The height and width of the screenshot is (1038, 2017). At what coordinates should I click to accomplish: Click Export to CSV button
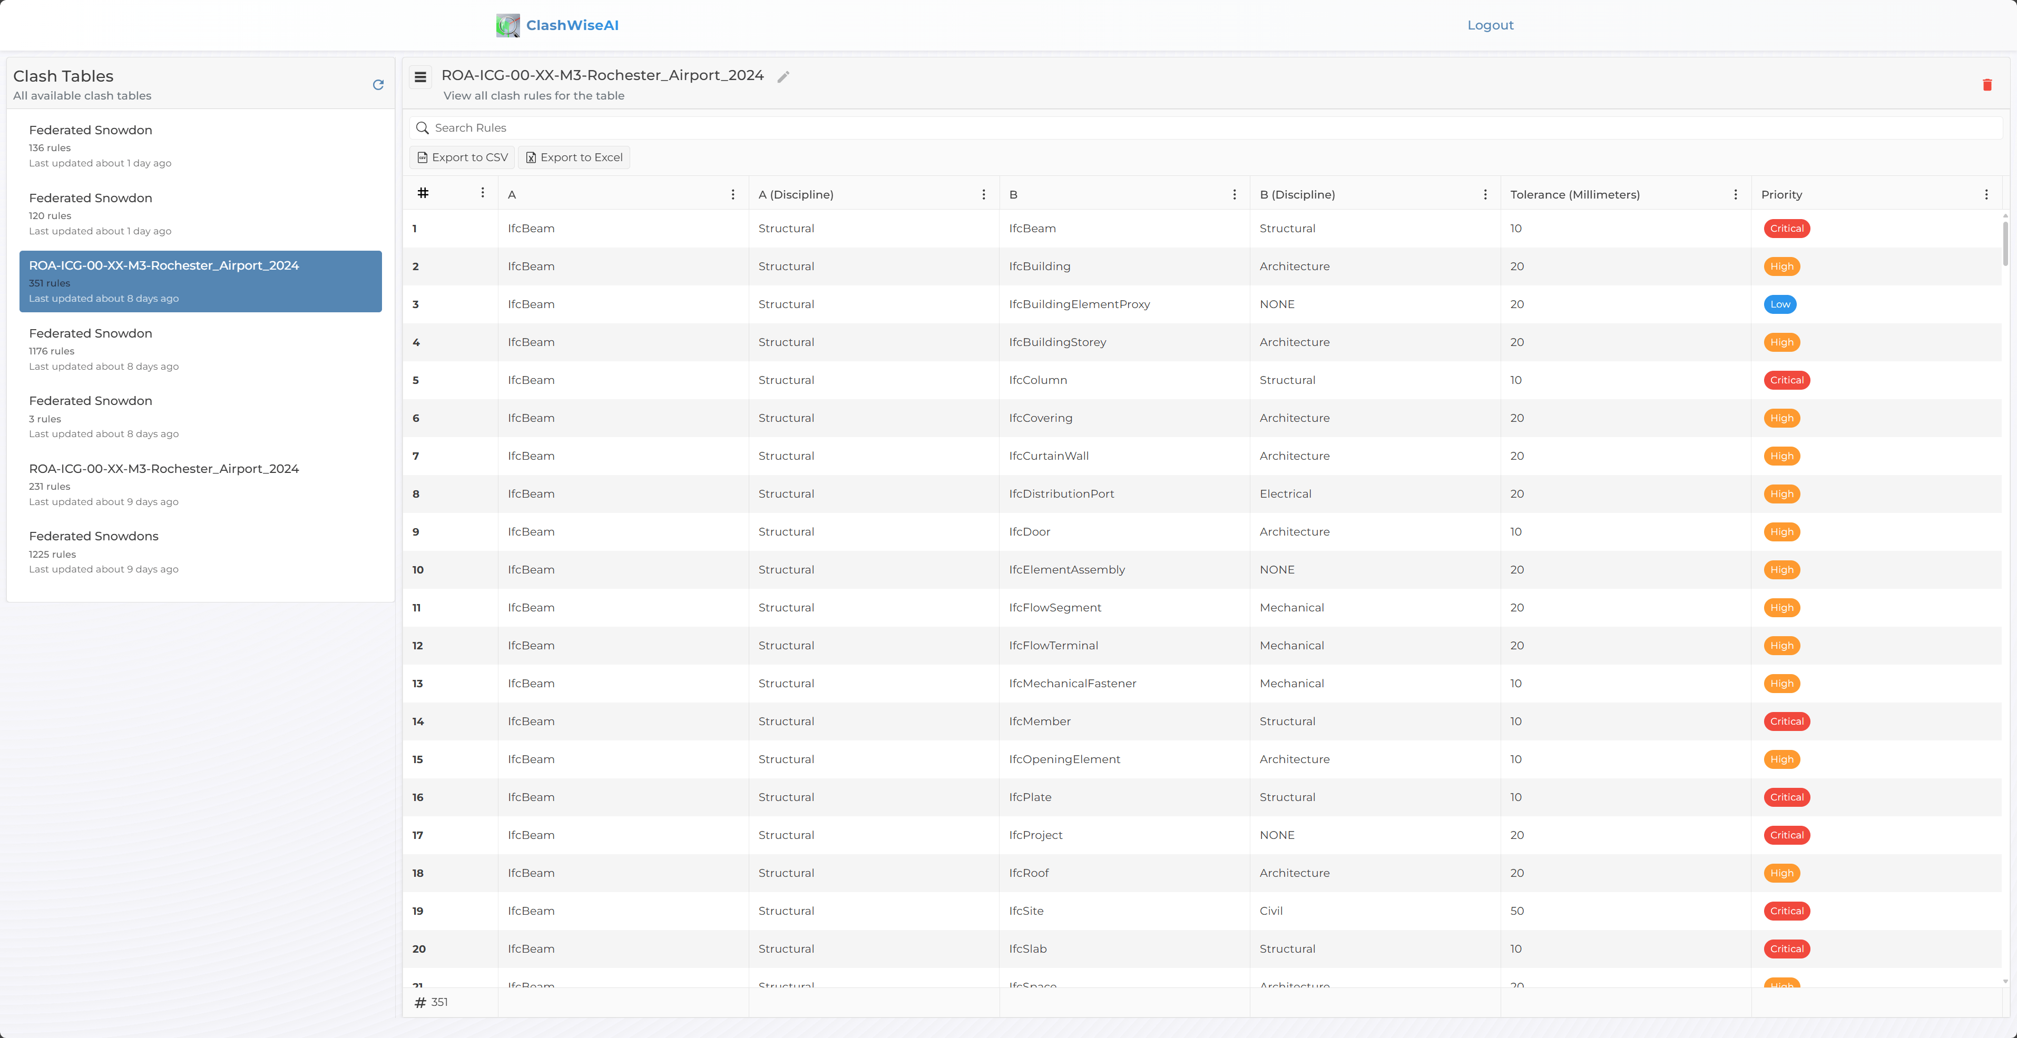[x=462, y=157]
